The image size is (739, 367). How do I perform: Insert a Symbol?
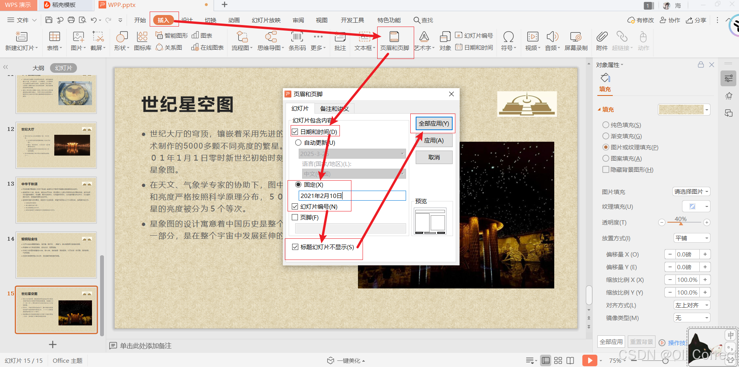point(508,37)
